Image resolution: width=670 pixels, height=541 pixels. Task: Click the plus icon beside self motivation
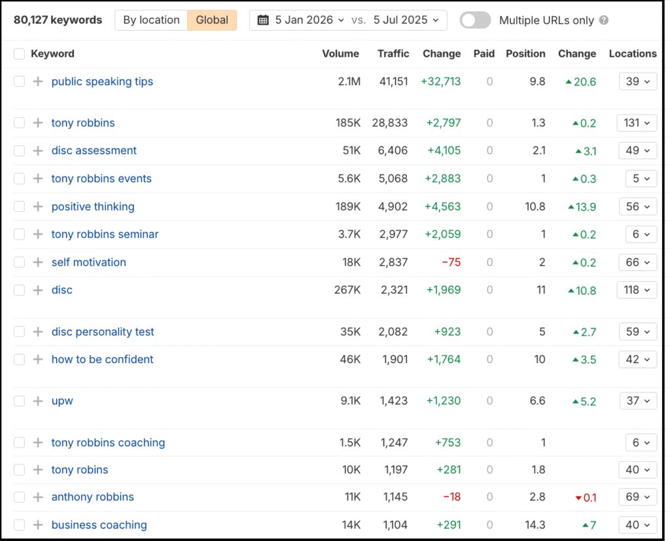37,262
